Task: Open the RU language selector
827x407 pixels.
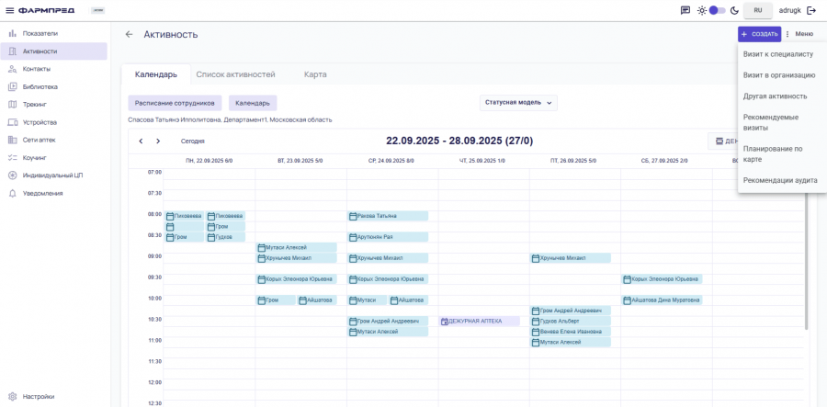Action: click(758, 10)
